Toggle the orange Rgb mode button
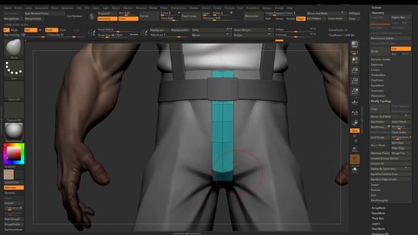The image size is (418, 235). pos(31,30)
